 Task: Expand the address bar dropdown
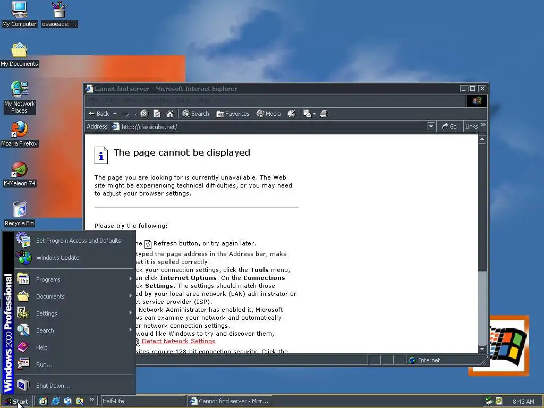tap(431, 126)
